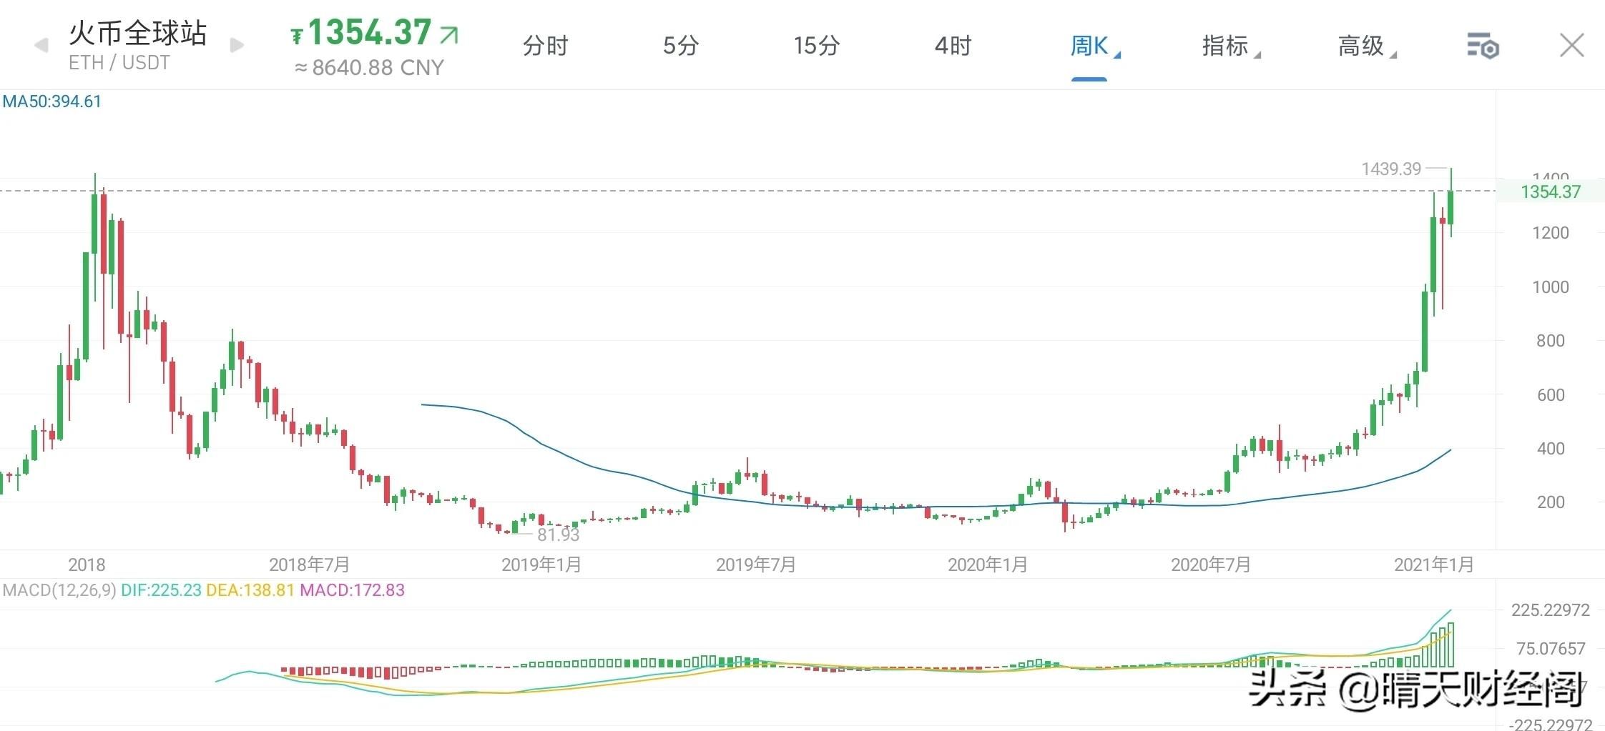The width and height of the screenshot is (1605, 731).
Task: Open the 指标 indicators dropdown
Action: [1229, 46]
